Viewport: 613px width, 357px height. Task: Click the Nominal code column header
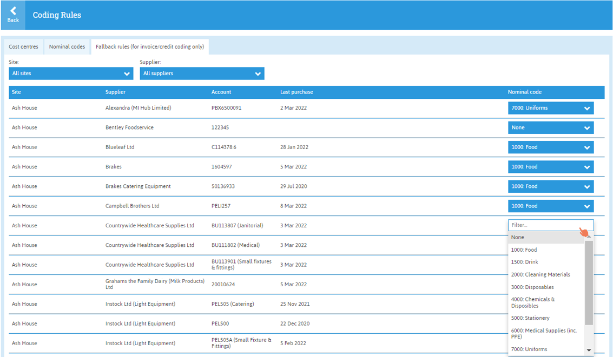click(525, 92)
